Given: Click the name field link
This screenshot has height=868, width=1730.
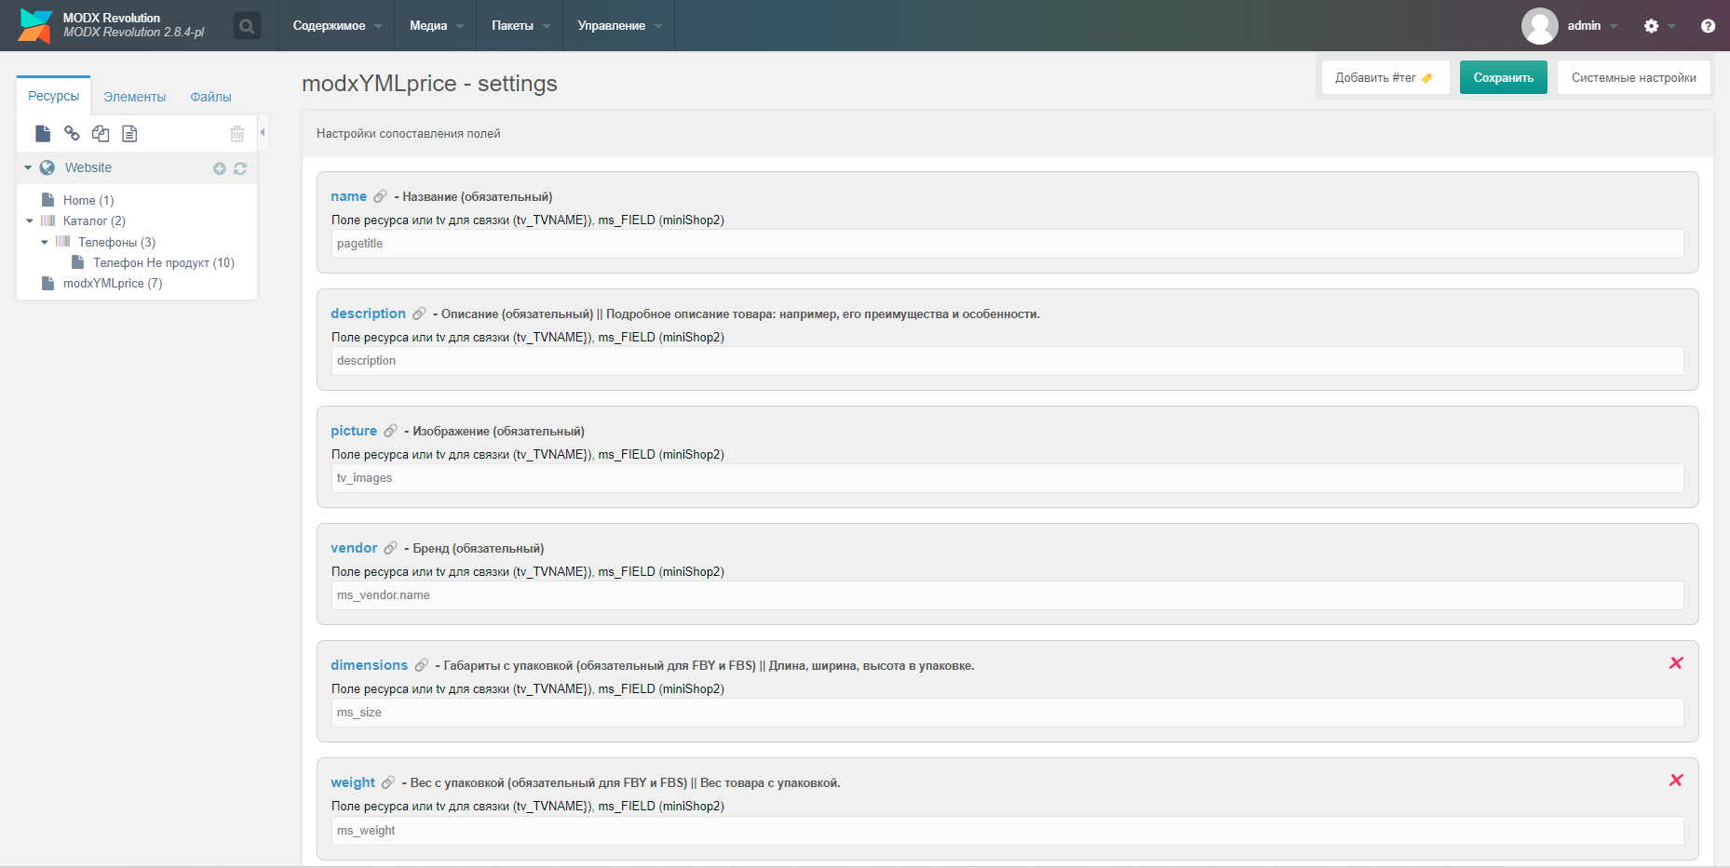Looking at the screenshot, I should coord(349,196).
